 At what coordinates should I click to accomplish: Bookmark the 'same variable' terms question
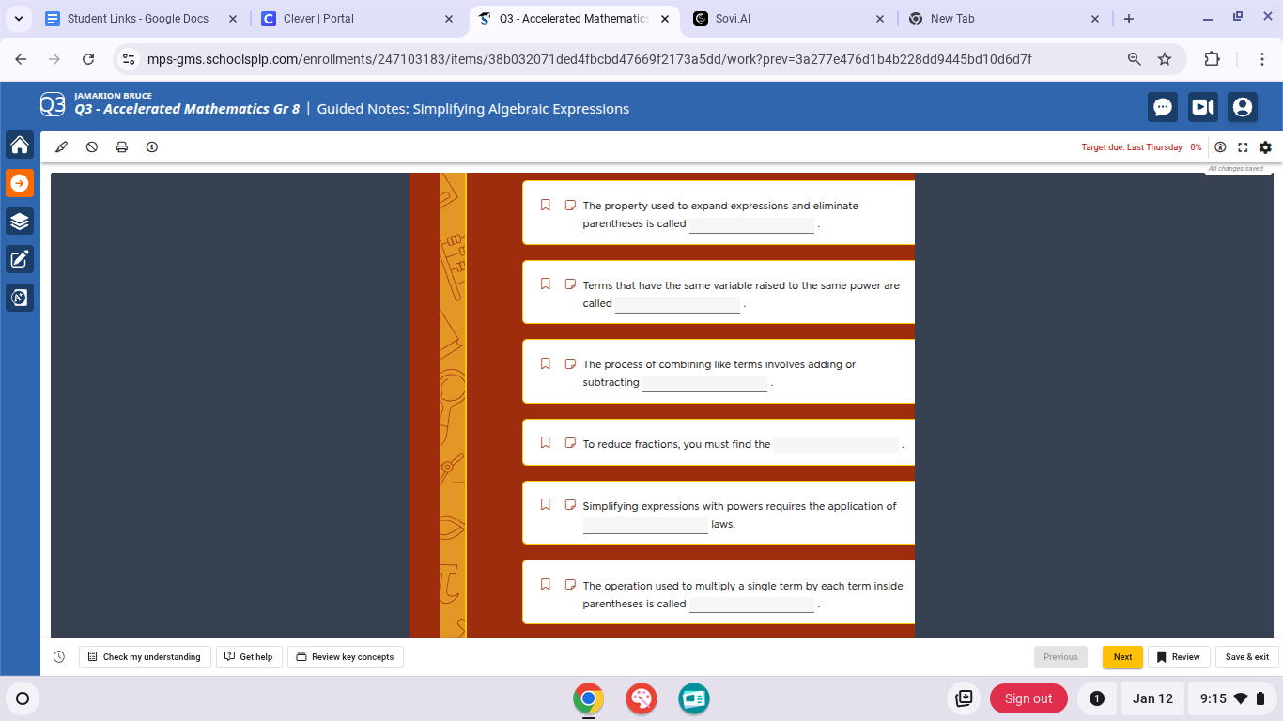pos(545,284)
